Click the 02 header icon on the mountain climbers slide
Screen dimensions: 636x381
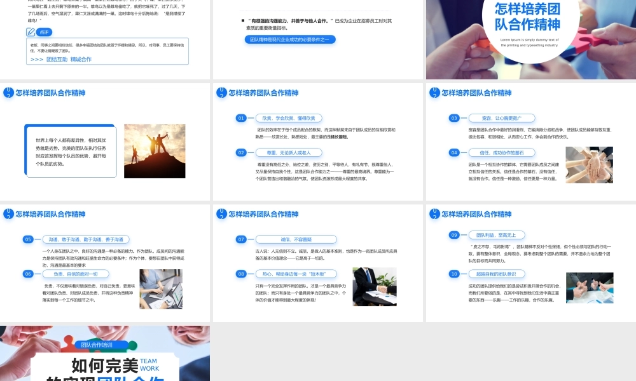click(x=8, y=93)
